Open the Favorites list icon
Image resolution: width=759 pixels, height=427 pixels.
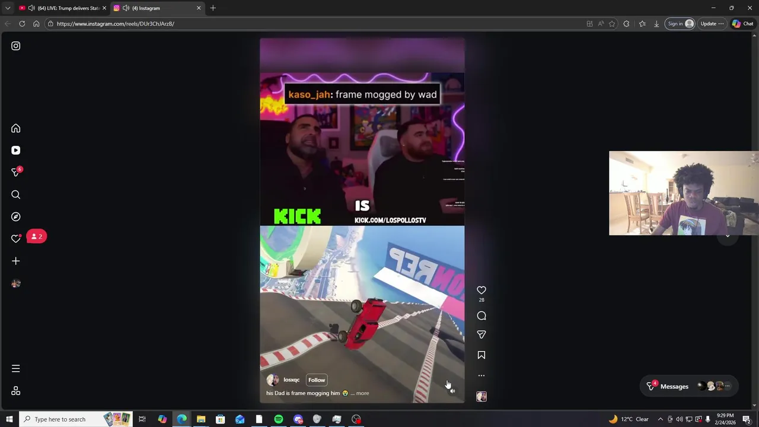click(x=642, y=24)
